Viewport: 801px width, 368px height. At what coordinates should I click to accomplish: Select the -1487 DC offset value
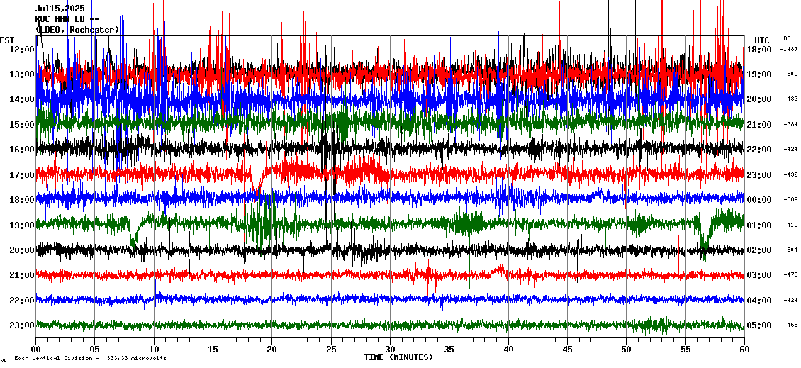(x=789, y=50)
